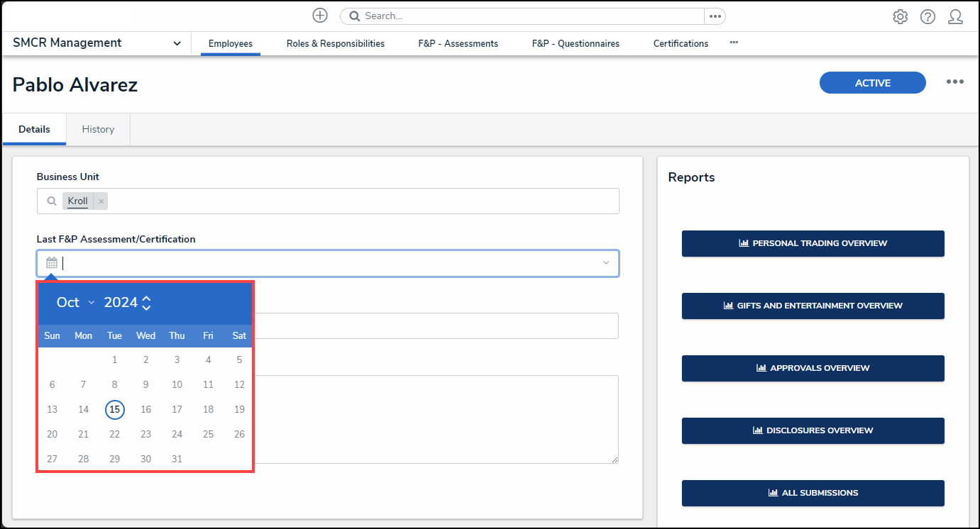Viewport: 980px width, 529px height.
Task: Open the employee more-actions ellipsis menu
Action: click(x=954, y=82)
